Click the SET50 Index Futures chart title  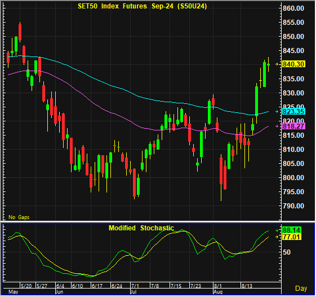[143, 6]
